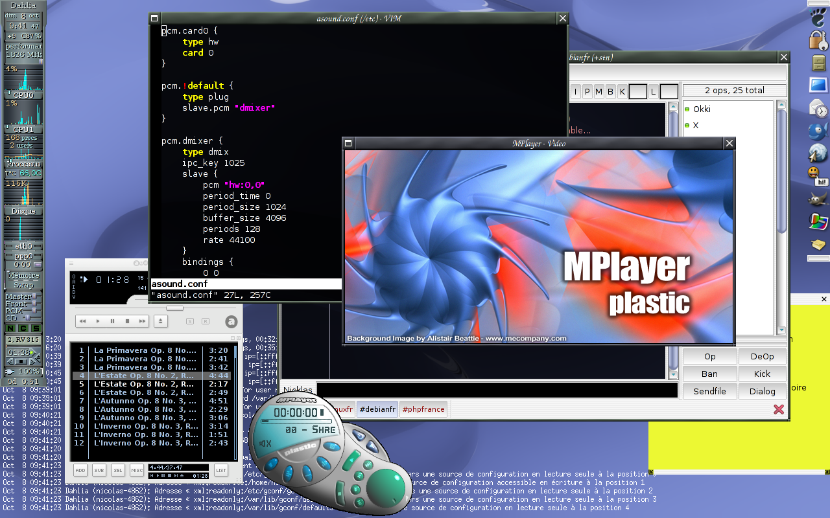Open the mail with clock icon

(818, 108)
